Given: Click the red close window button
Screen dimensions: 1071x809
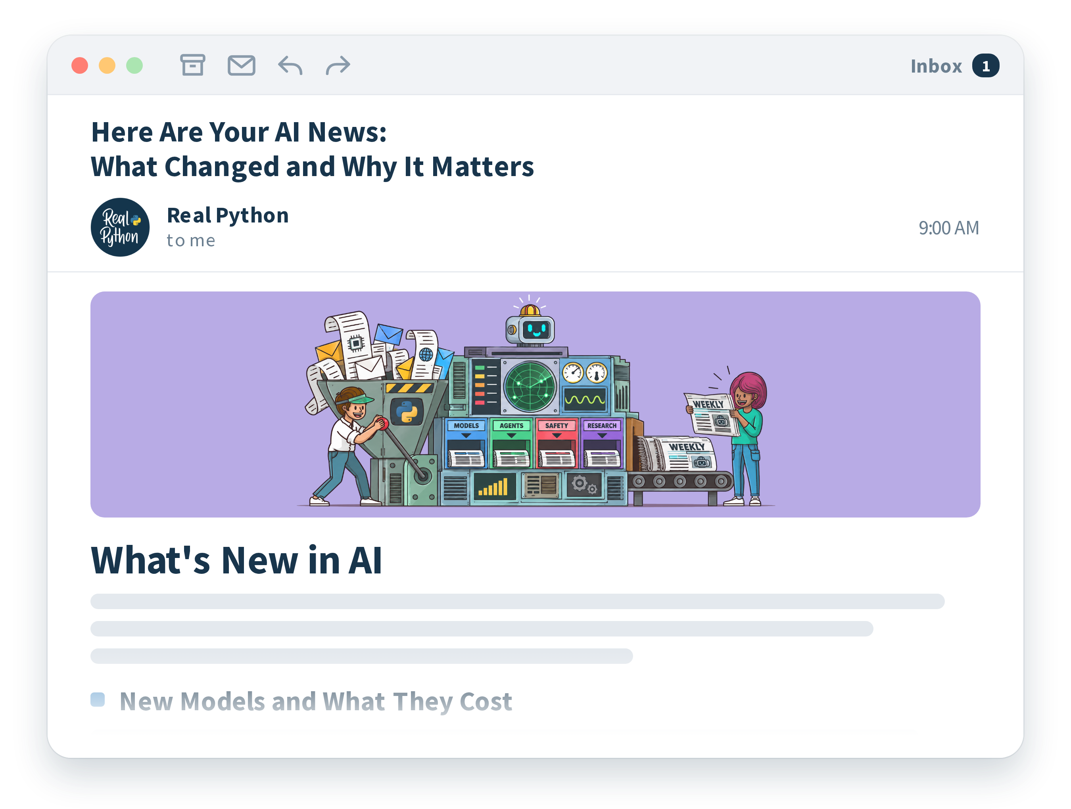Looking at the screenshot, I should [x=80, y=65].
